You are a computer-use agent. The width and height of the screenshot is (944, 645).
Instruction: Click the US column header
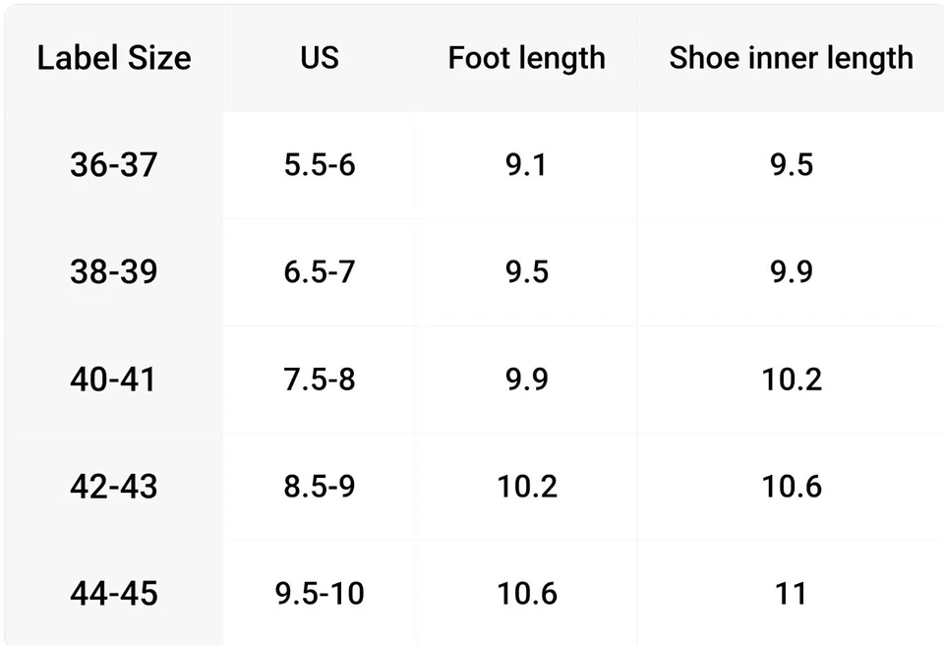[320, 58]
